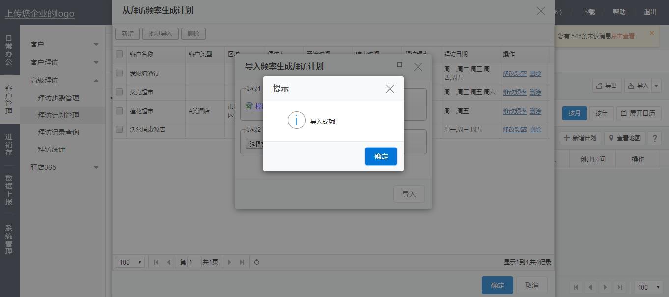Viewport: 669px width, 297px height.
Task: Click the previous page arrow icon
Action: click(x=169, y=262)
